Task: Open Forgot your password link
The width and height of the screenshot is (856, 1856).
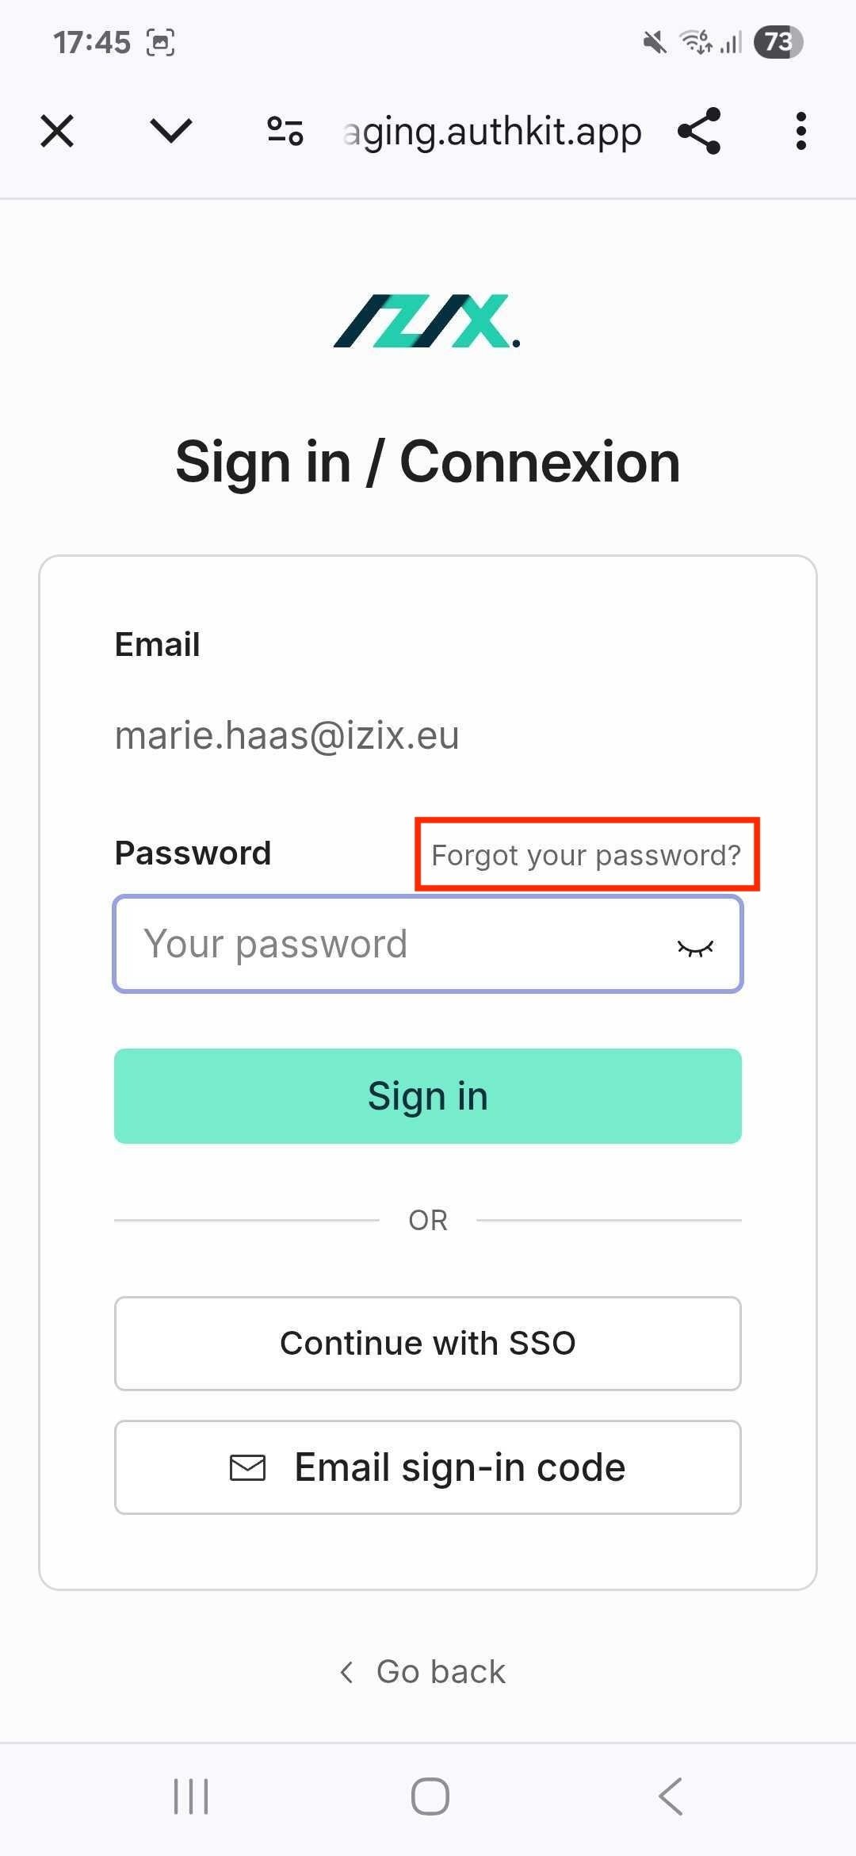Action: coord(586,854)
